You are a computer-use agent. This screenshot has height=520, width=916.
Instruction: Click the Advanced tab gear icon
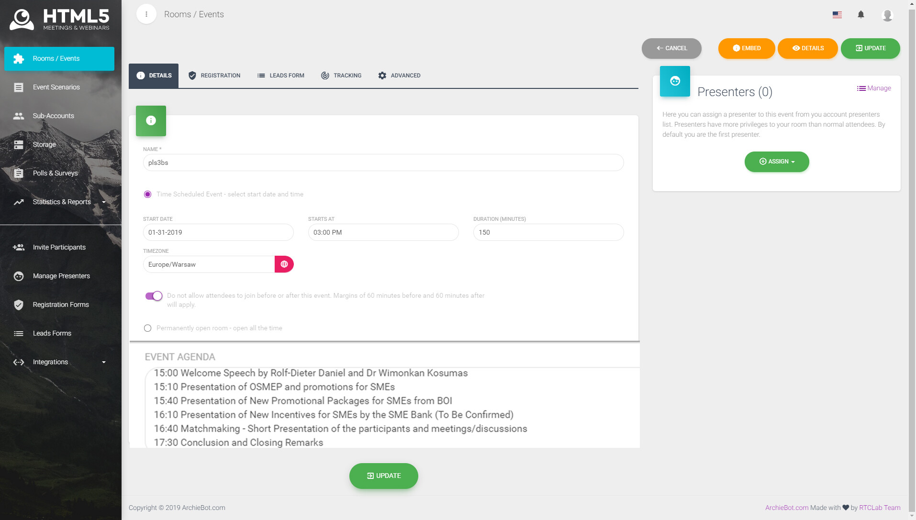point(382,76)
